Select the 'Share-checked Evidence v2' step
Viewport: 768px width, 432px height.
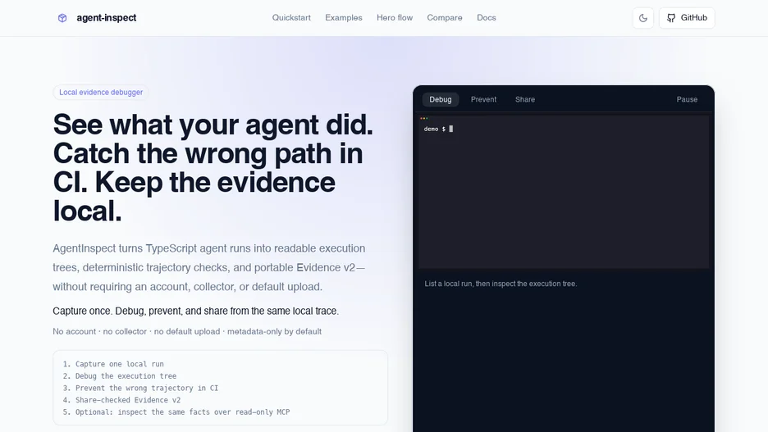pyautogui.click(x=121, y=400)
